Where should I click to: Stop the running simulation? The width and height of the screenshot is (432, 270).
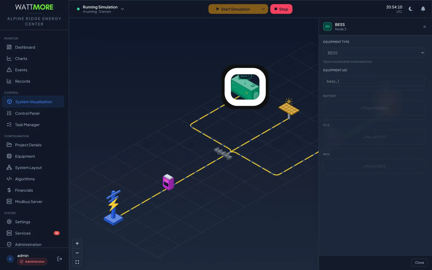pos(281,9)
